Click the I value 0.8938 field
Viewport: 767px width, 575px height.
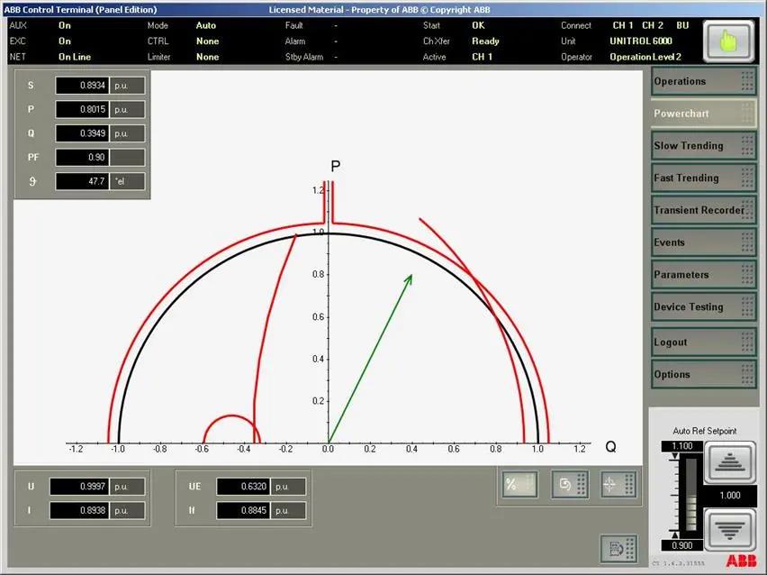coord(80,510)
